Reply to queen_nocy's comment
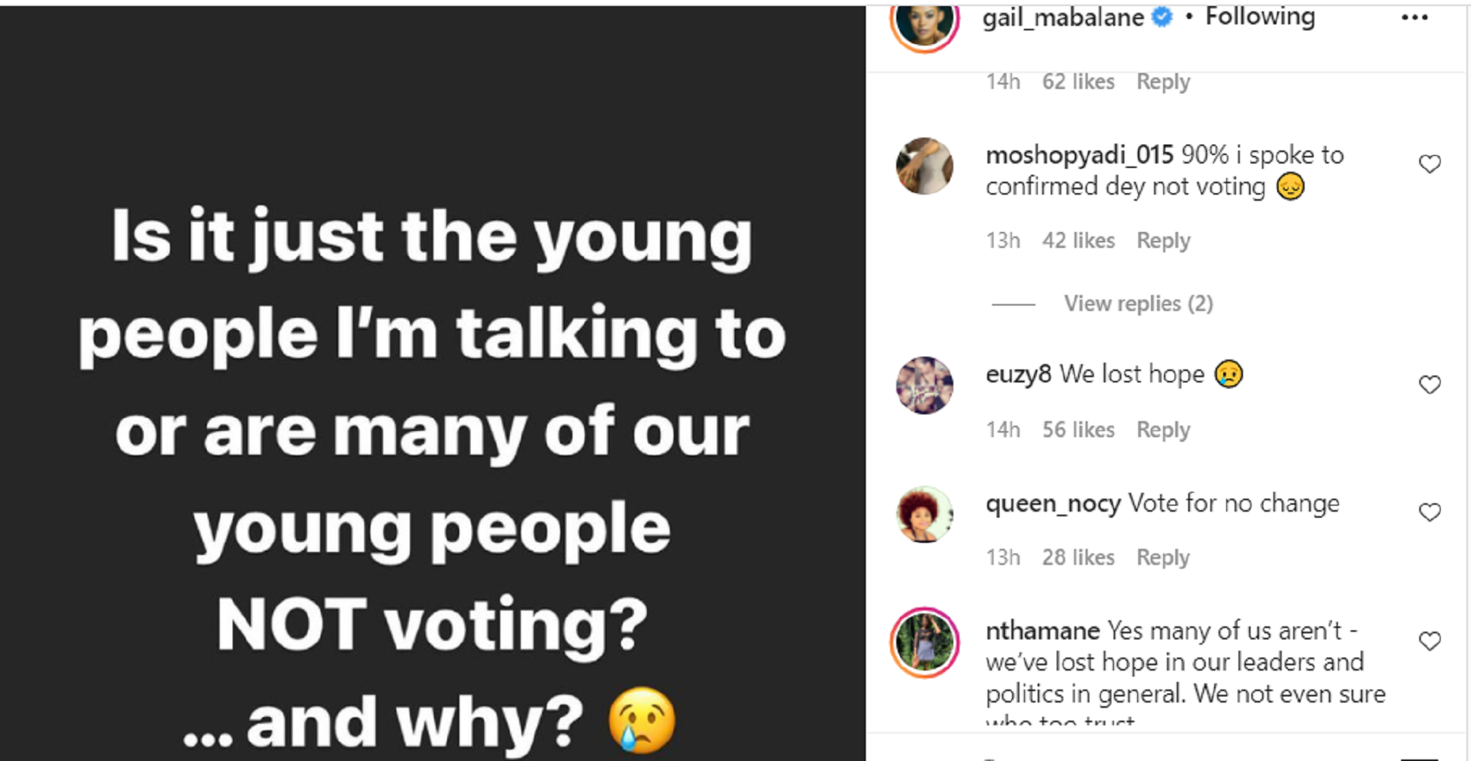 (1162, 557)
